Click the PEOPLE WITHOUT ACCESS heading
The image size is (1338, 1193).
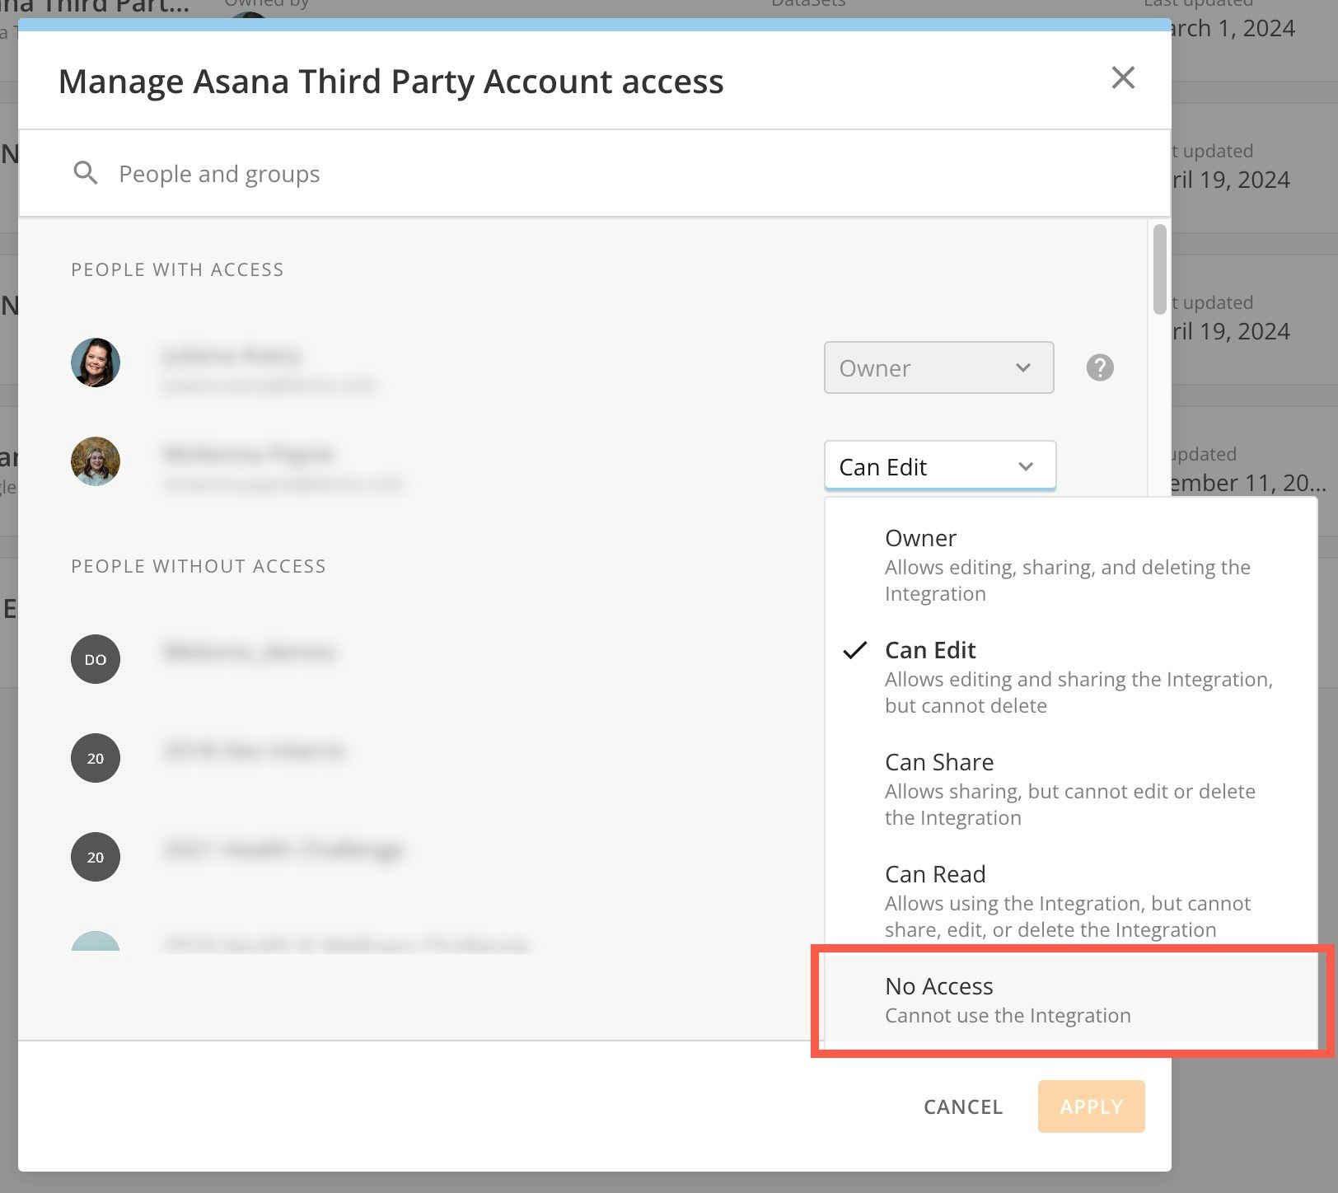199,566
